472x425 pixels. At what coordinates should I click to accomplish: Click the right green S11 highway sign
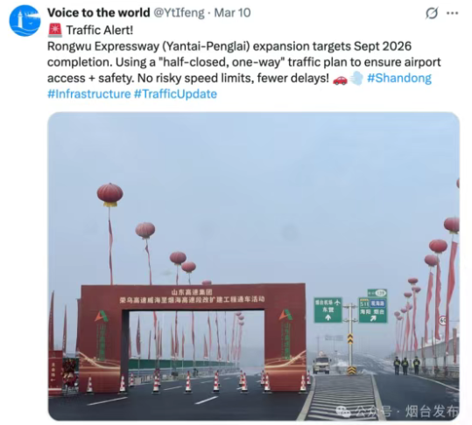point(373,310)
